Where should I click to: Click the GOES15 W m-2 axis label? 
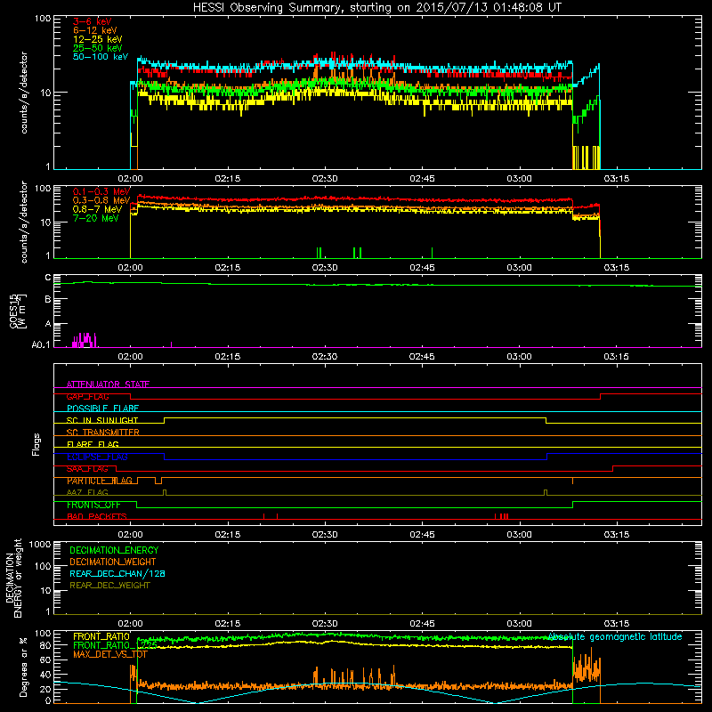pos(18,311)
